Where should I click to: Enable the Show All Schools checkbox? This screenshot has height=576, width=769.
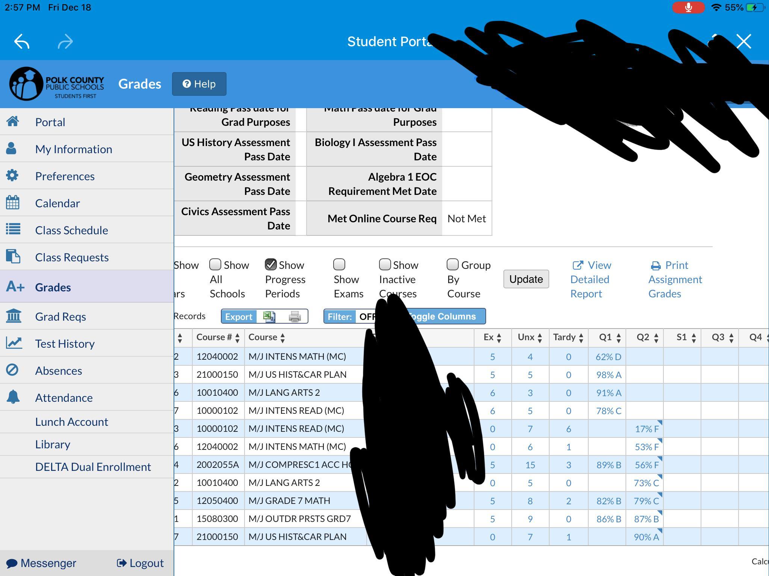click(x=215, y=265)
